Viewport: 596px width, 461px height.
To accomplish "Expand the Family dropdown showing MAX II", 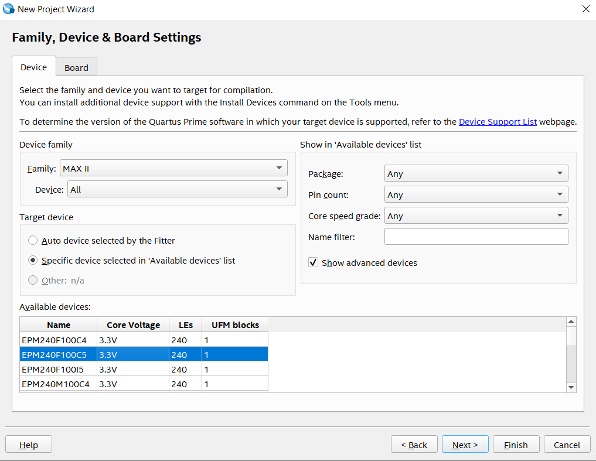I will (173, 168).
